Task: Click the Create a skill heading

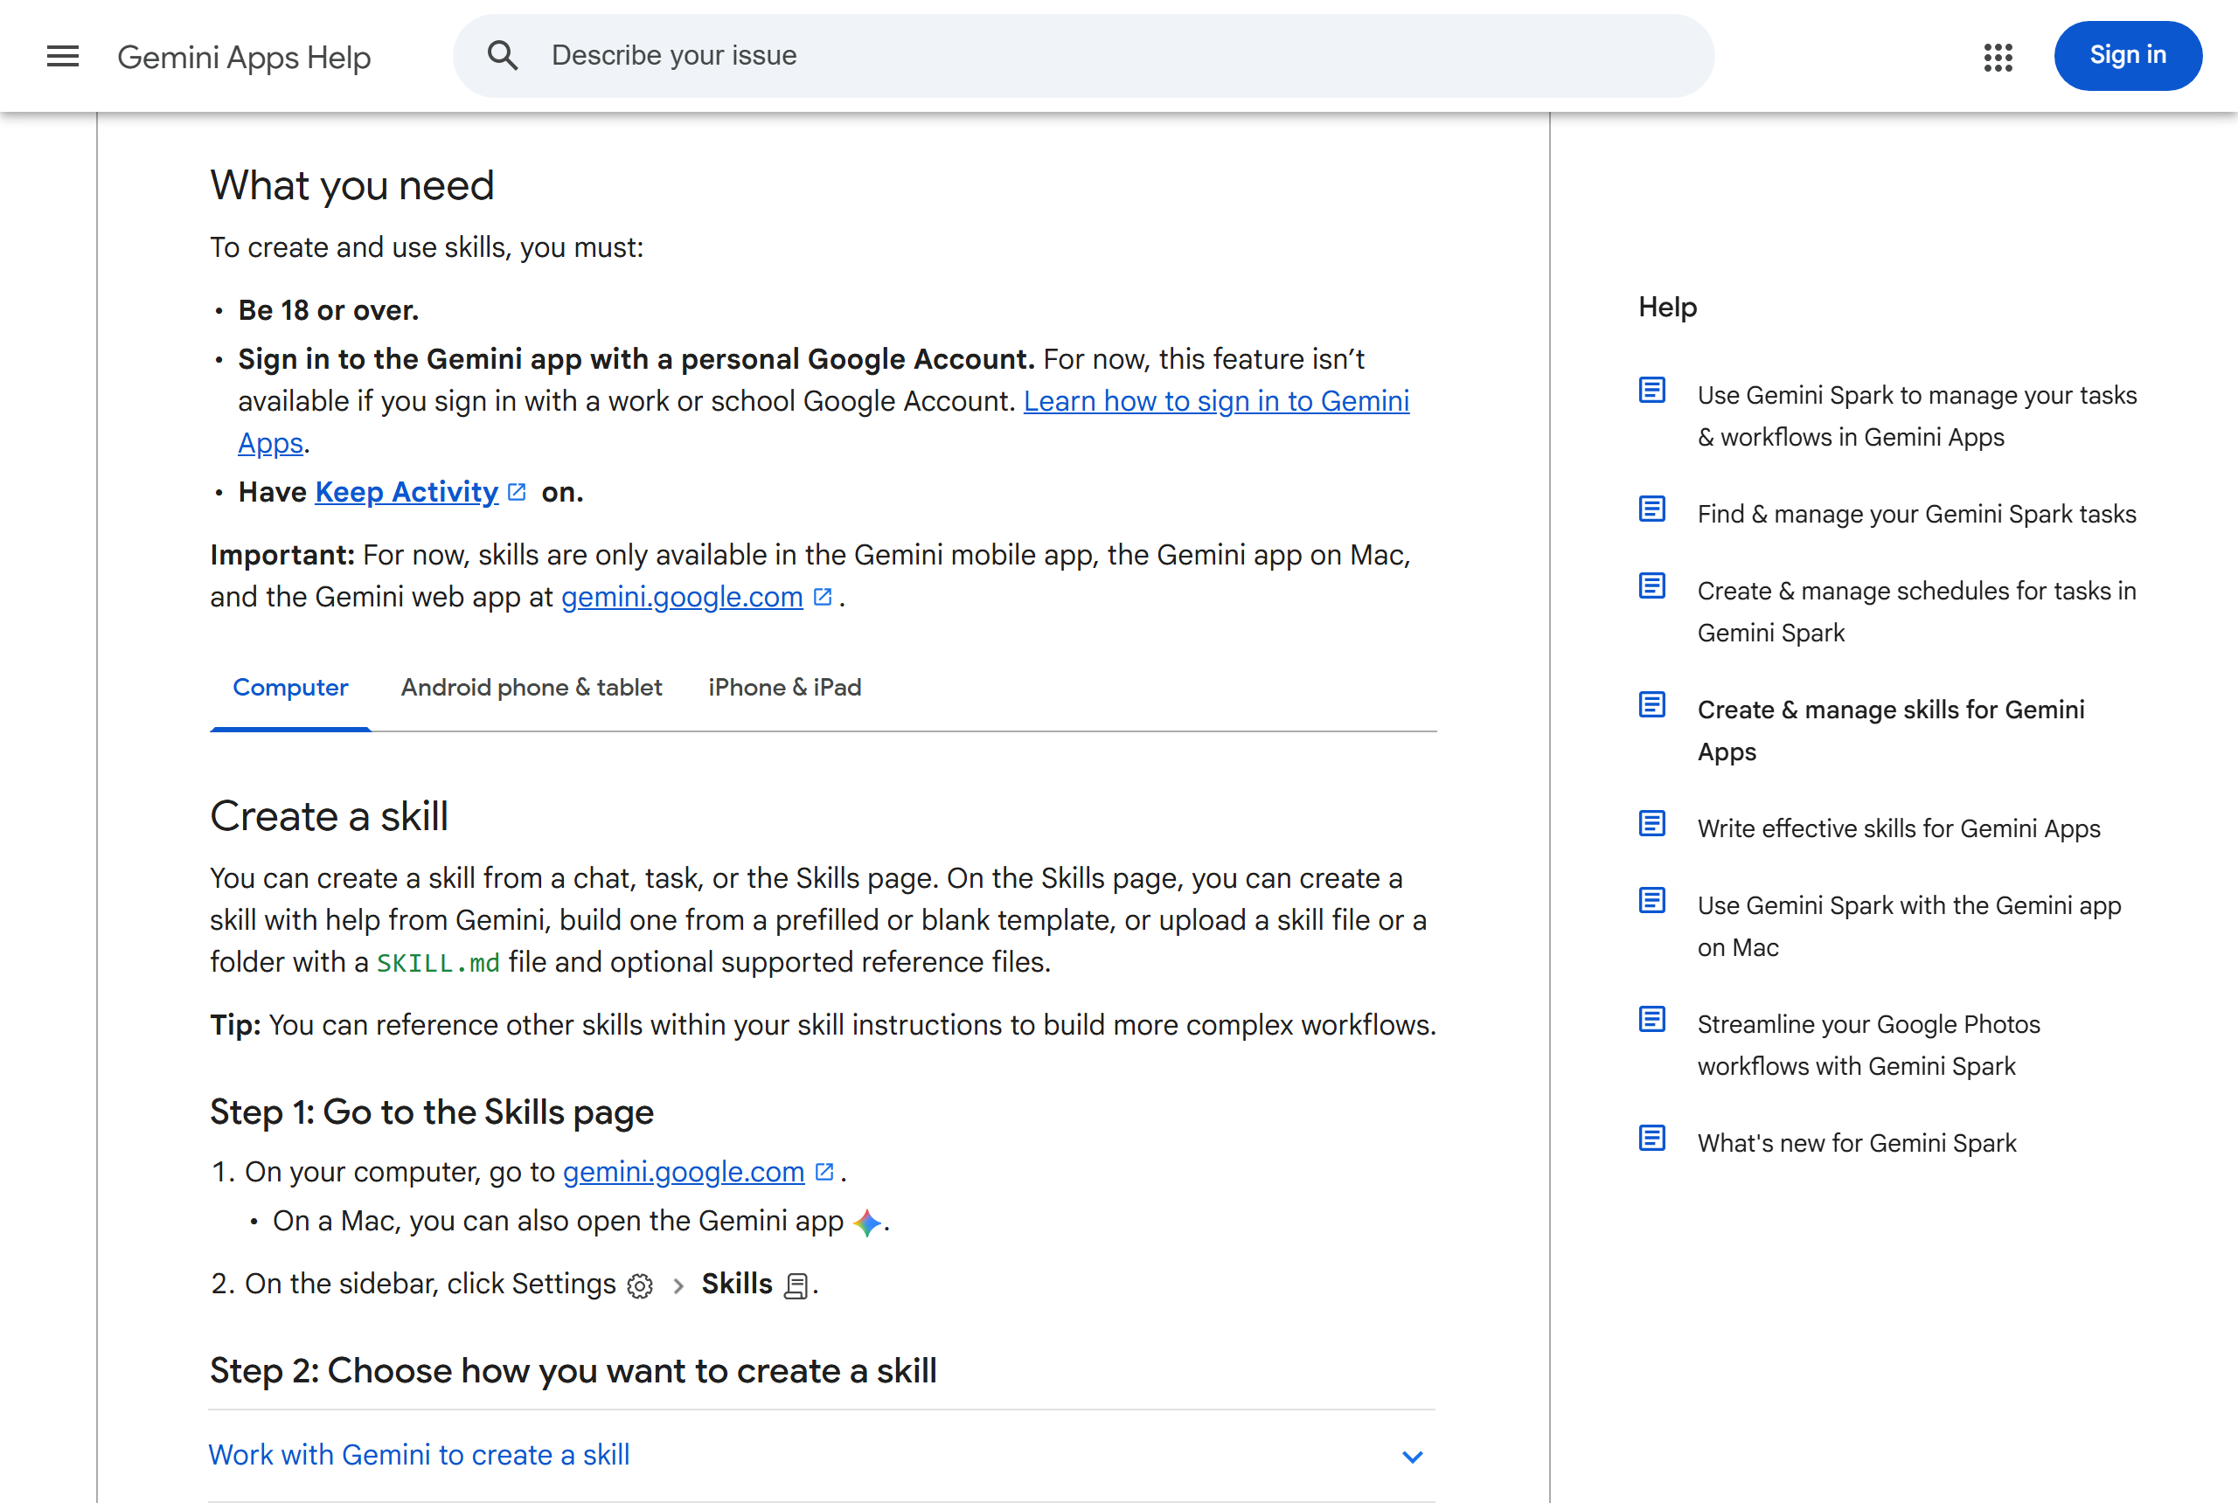Action: (329, 817)
